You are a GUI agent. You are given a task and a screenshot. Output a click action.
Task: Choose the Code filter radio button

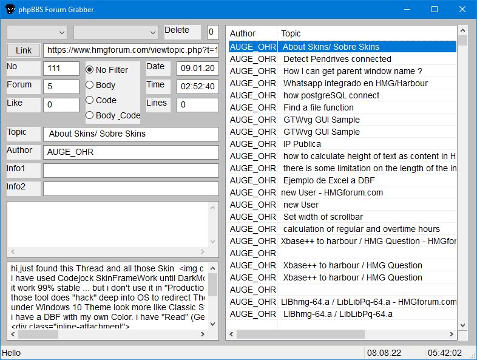pyautogui.click(x=101, y=100)
